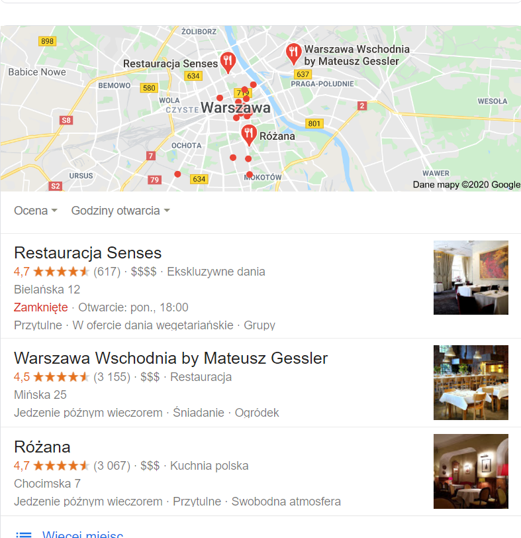Viewport: 521px width, 538px height.
Task: Click the Restauracja Senses map label text
Action: point(170,64)
